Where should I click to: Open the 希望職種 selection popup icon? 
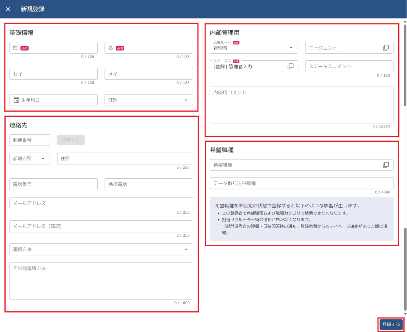click(386, 165)
